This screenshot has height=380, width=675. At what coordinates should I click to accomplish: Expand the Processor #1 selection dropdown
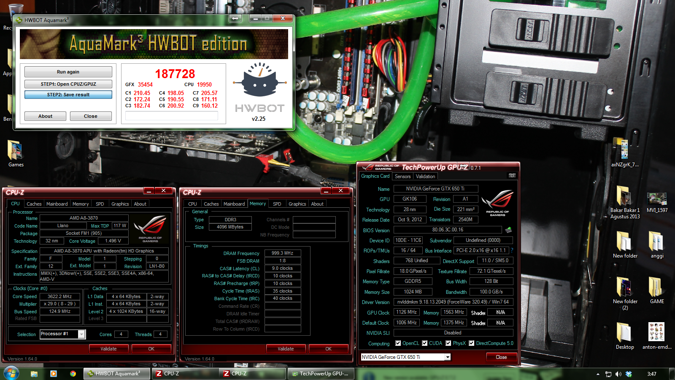click(x=81, y=334)
